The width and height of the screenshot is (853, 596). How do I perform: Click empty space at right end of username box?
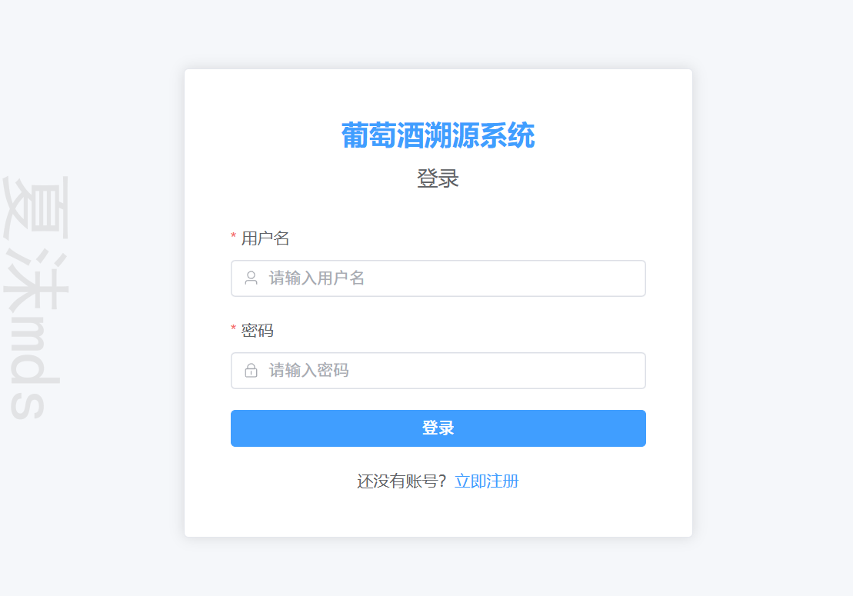coord(609,278)
